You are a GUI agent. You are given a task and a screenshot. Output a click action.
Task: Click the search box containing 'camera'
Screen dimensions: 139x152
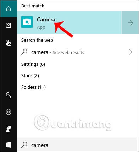click(x=78, y=145)
